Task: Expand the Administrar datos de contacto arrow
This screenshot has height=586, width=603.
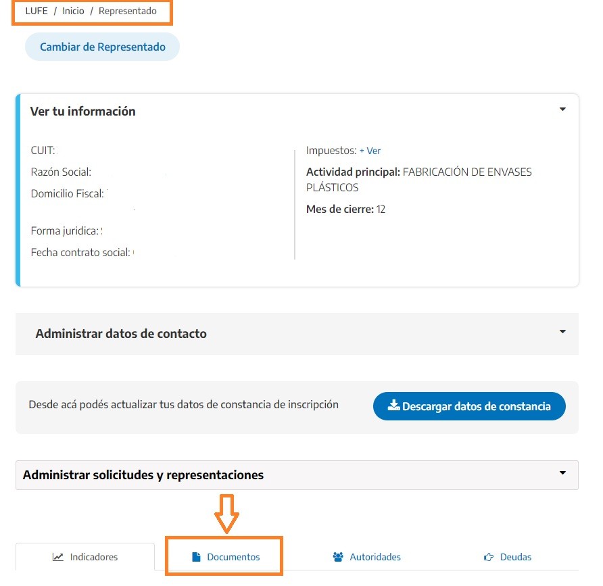Action: point(562,331)
